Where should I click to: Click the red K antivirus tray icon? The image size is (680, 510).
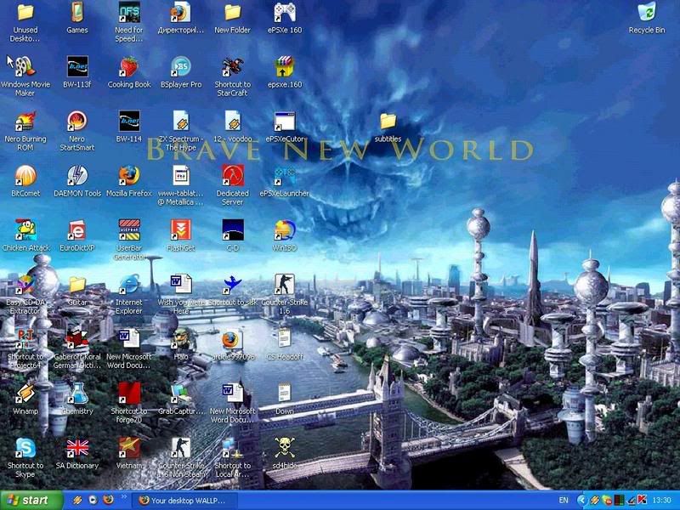[x=642, y=501]
